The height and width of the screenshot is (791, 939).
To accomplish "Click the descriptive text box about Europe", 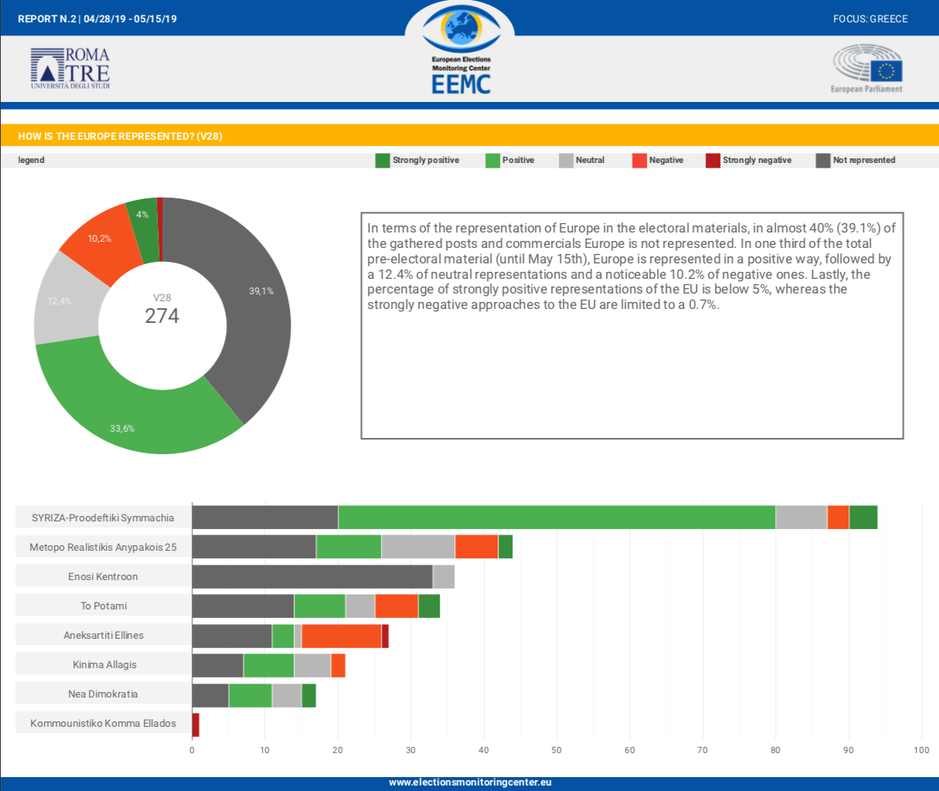I will pyautogui.click(x=631, y=325).
